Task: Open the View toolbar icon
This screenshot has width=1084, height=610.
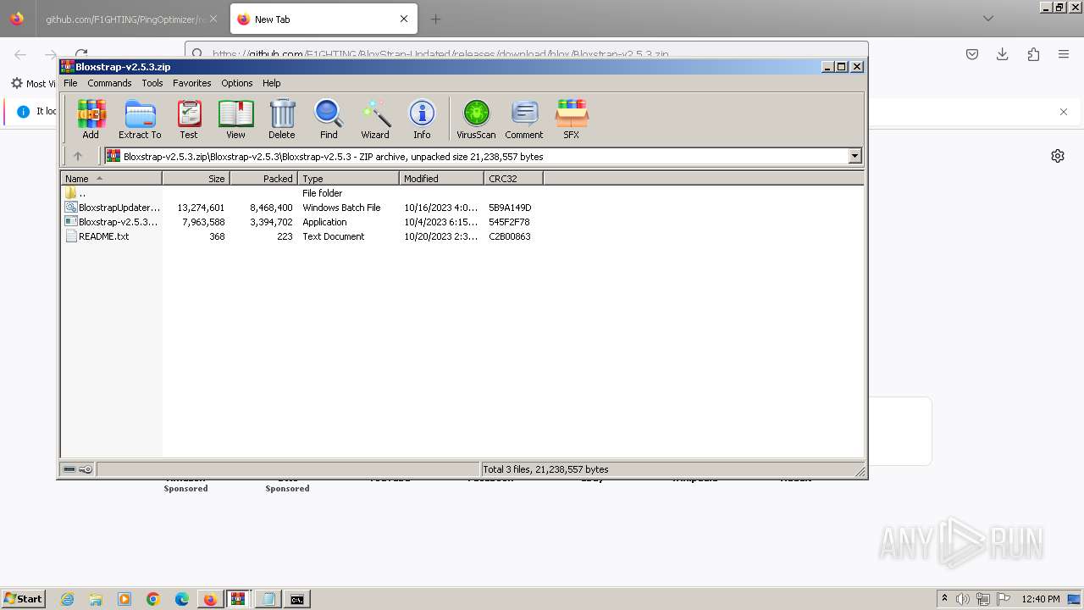Action: pyautogui.click(x=235, y=119)
